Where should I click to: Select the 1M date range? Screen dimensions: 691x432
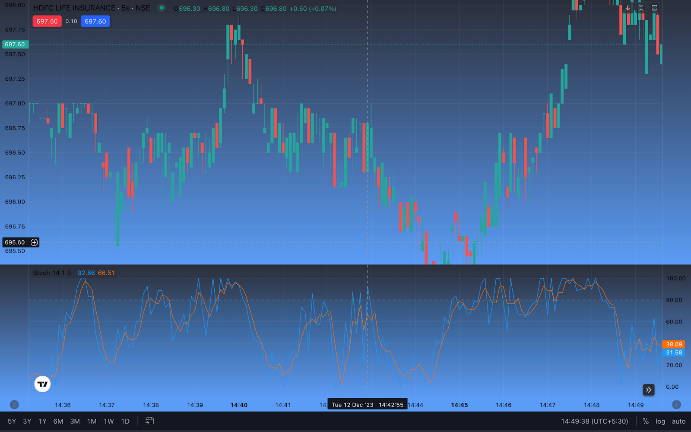coord(92,421)
